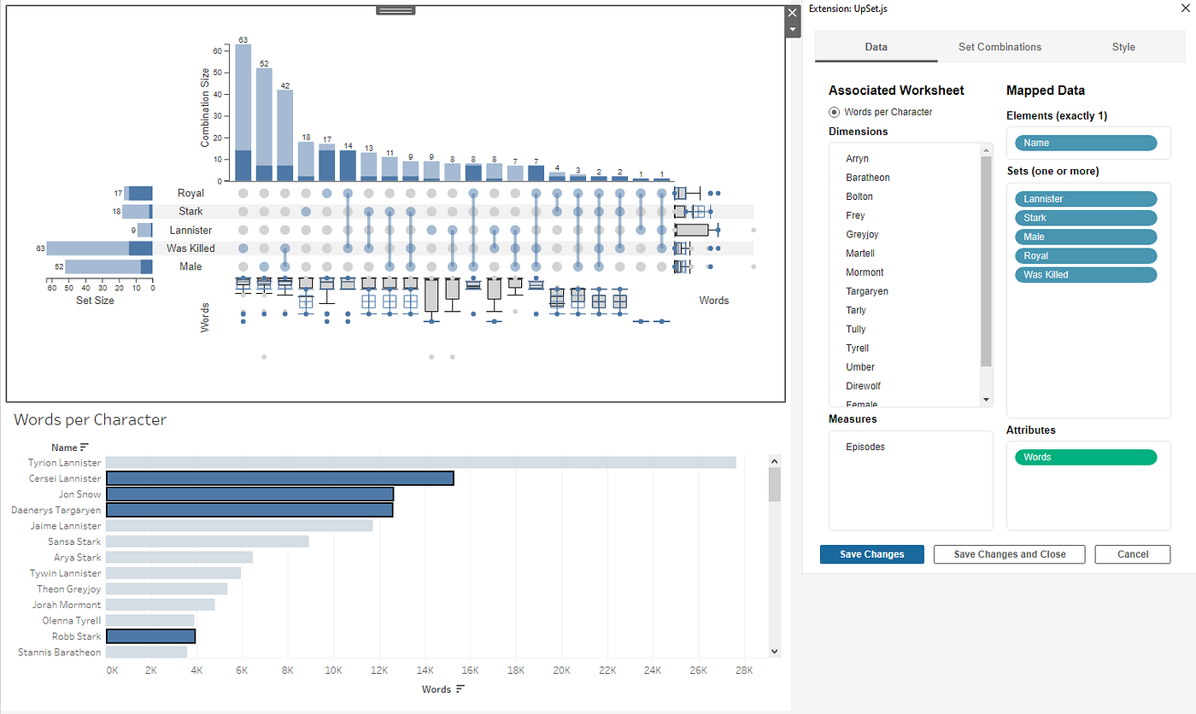Screen dimensions: 1196x714
Task: Click the green Words attribute pill
Action: click(x=1085, y=457)
